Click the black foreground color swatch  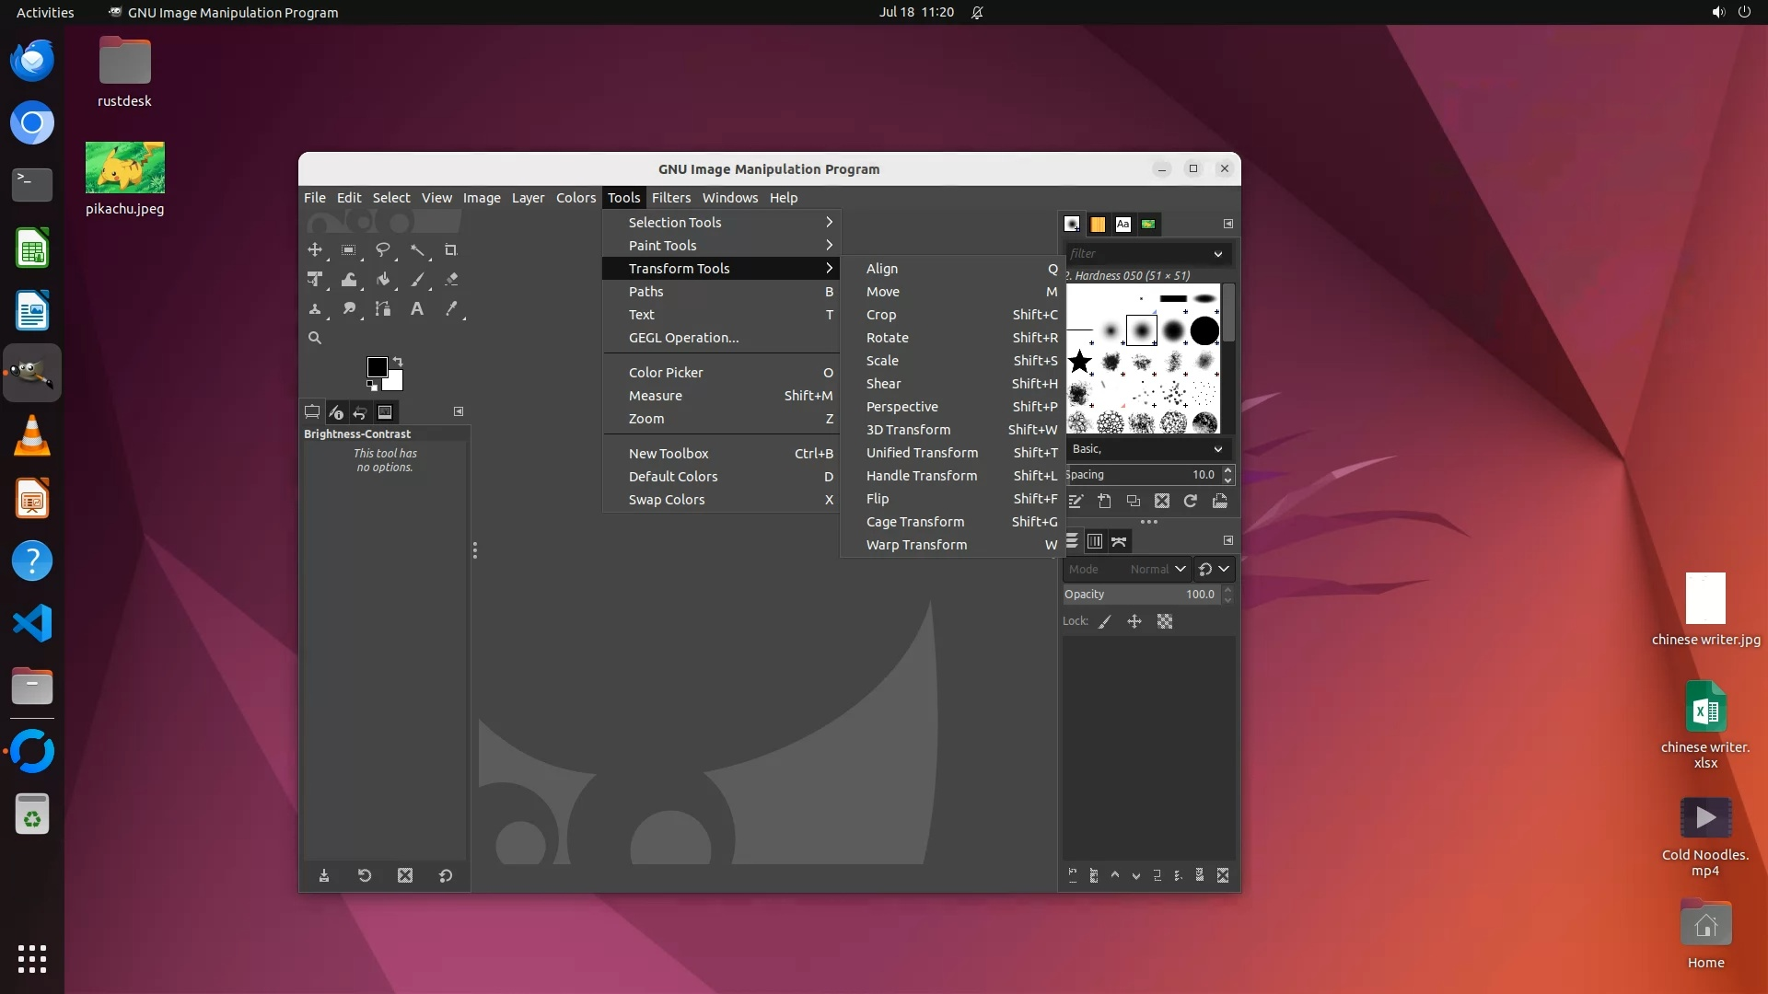(x=377, y=367)
